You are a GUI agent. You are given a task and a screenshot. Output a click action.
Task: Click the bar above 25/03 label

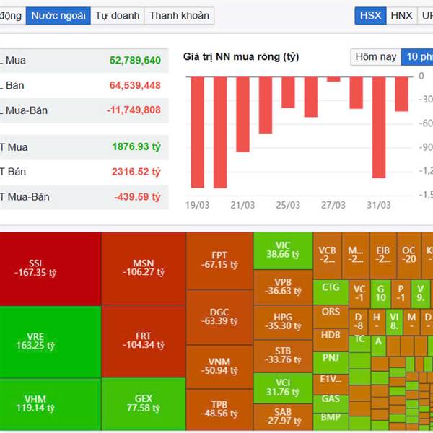pos(288,92)
